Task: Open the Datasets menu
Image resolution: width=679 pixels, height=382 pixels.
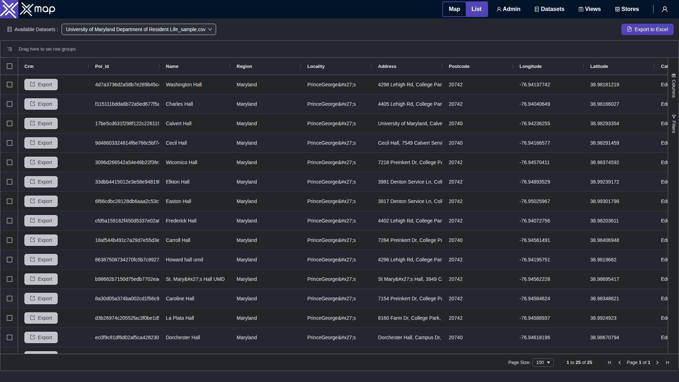Action: click(550, 9)
